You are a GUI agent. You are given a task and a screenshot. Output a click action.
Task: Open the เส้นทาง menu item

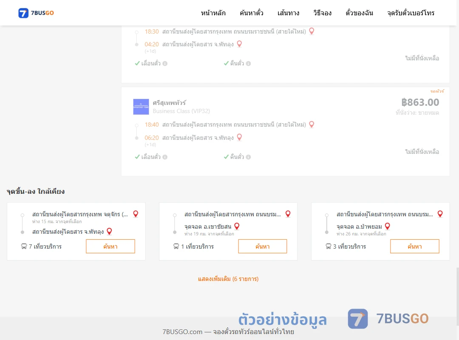click(288, 13)
